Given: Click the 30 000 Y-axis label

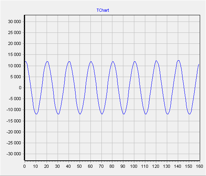Looking at the screenshot, I should point(14,22).
